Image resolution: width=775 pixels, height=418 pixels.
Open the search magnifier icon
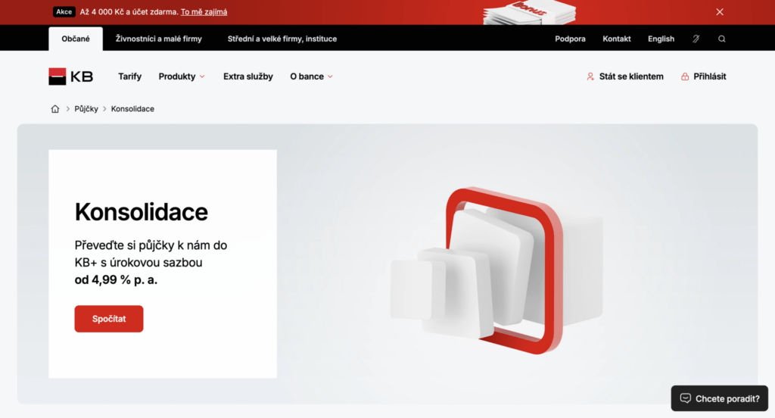pos(721,39)
